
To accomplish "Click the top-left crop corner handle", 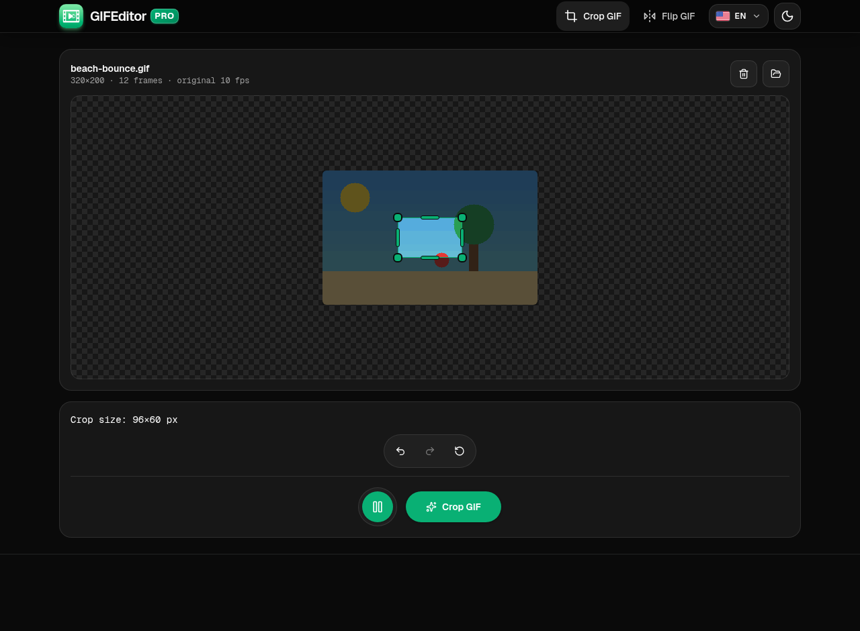I will tap(398, 217).
